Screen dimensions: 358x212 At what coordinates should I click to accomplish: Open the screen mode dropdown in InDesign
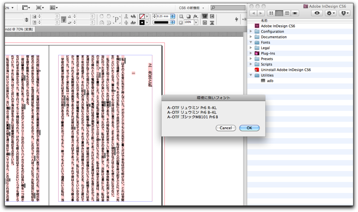[x=40, y=8]
